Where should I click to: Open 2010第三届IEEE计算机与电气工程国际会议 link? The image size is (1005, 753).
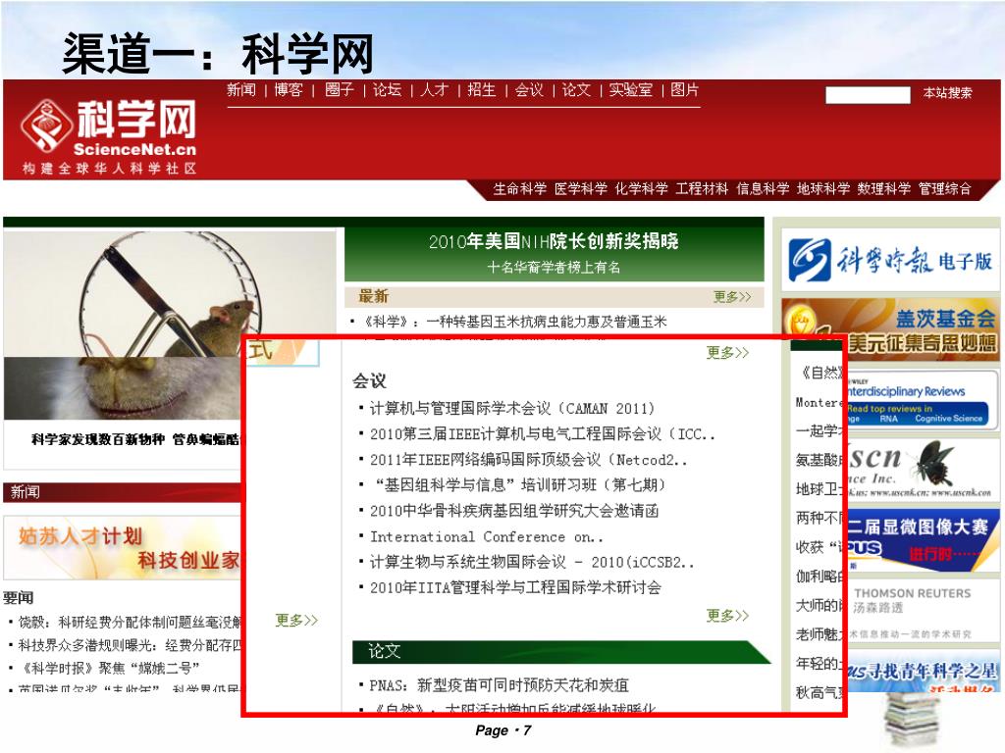542,434
